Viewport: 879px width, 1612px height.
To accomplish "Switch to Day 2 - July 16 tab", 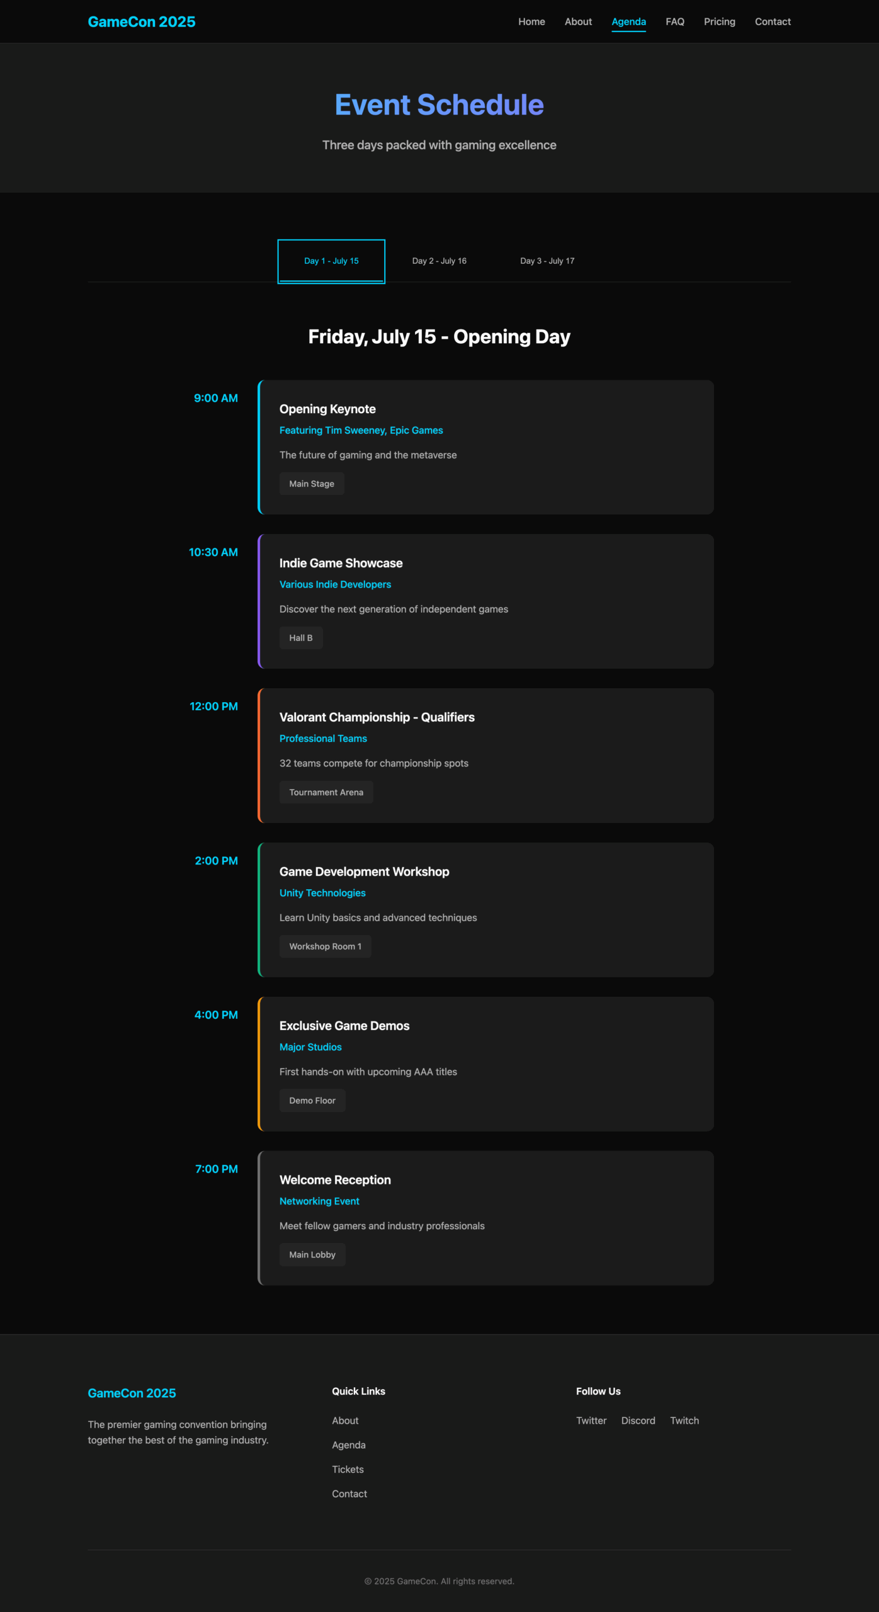I will tap(439, 261).
